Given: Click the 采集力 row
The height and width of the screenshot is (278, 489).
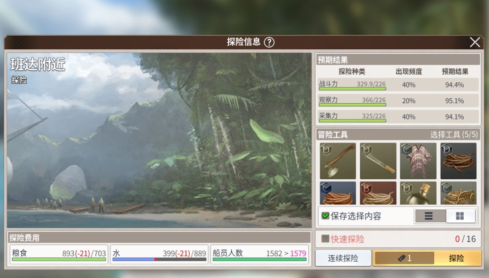Looking at the screenshot, I should click(x=398, y=116).
